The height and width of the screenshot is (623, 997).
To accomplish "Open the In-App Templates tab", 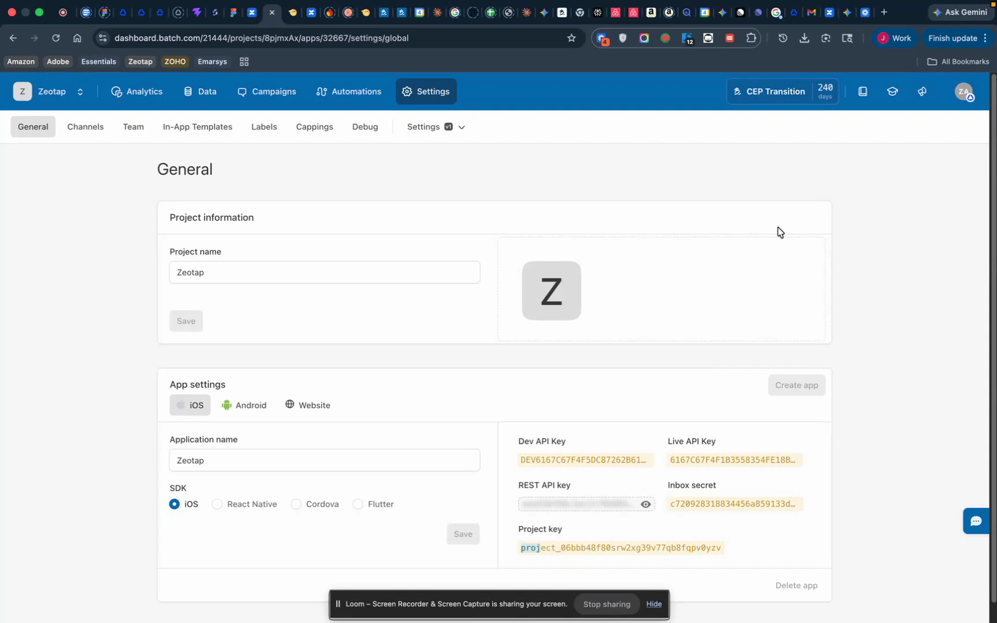I will pos(198,127).
